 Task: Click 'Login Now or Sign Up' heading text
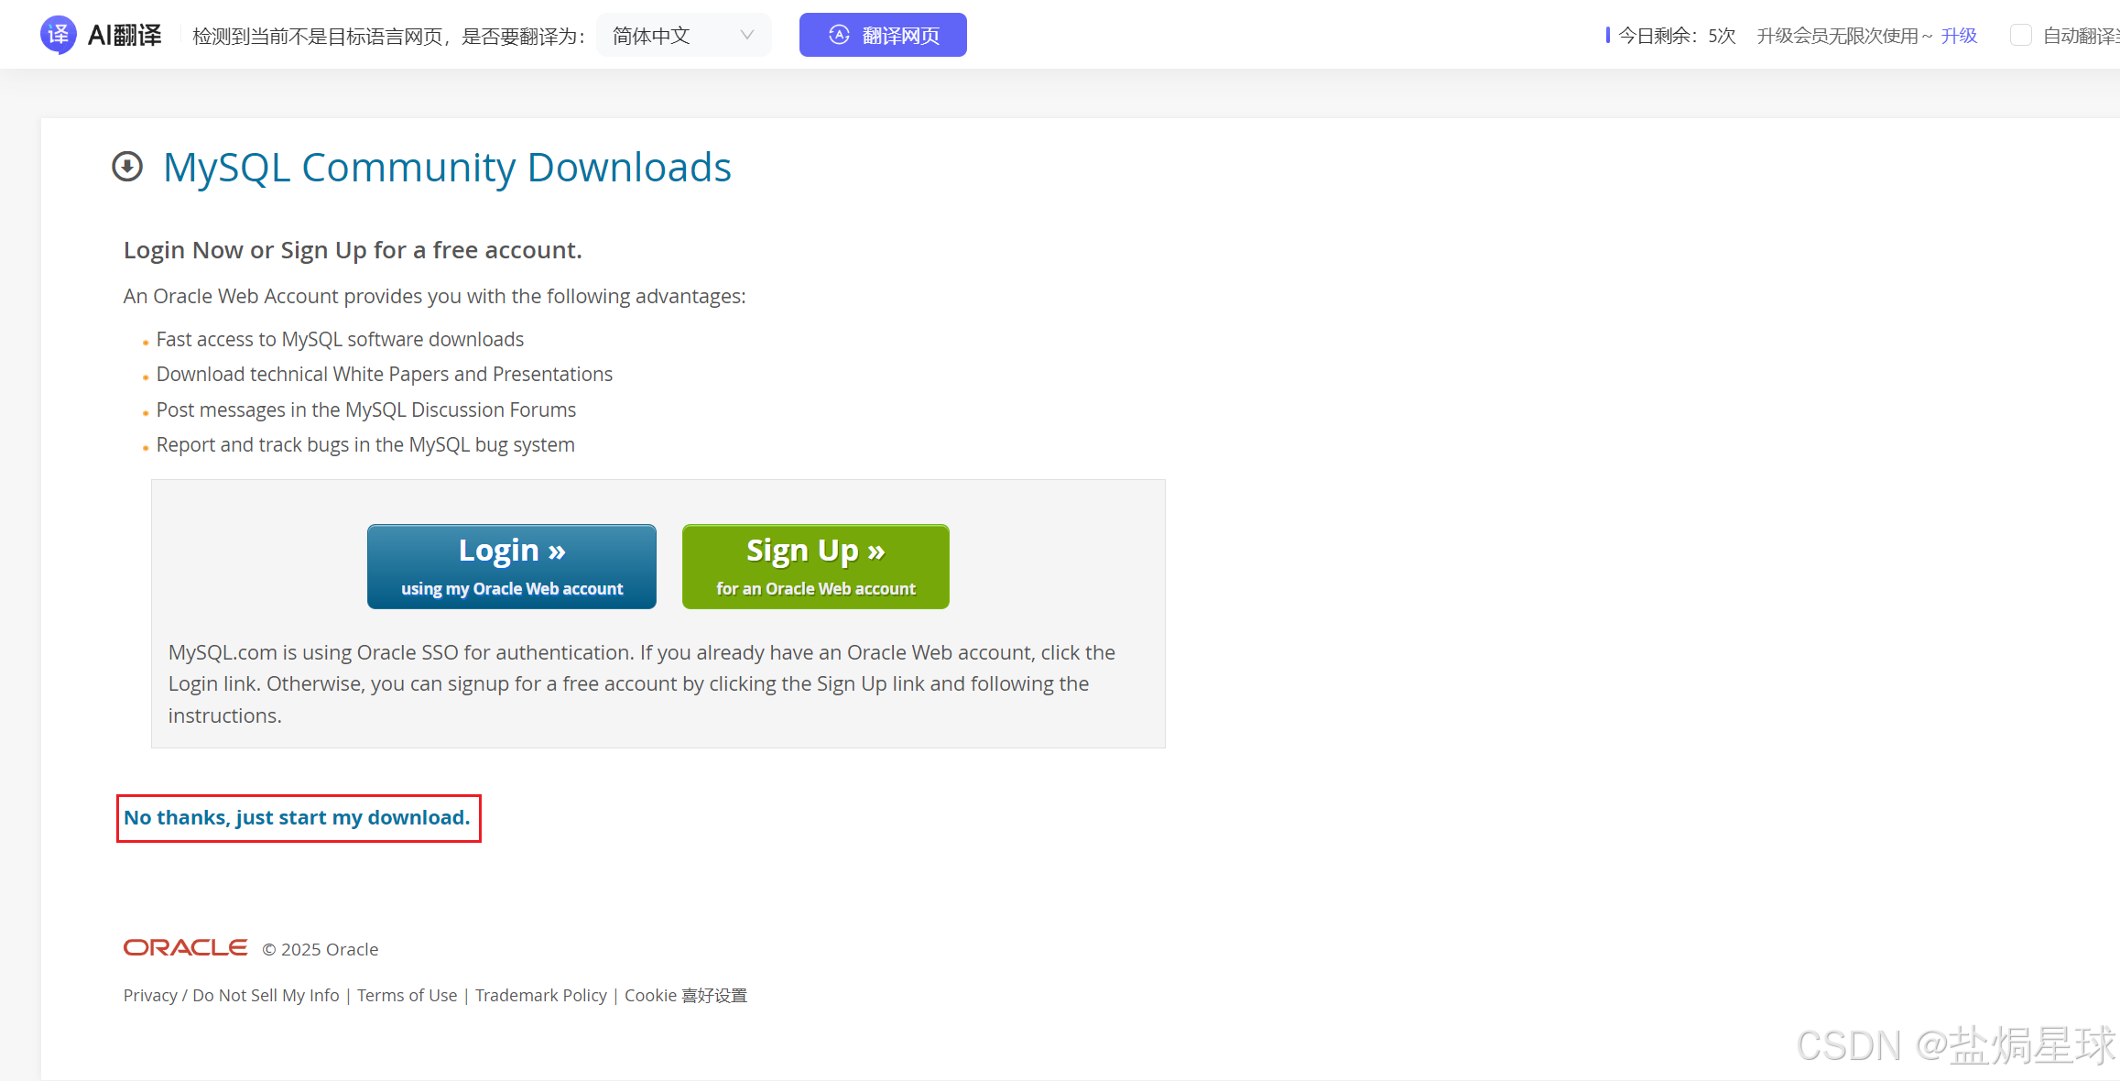click(353, 250)
